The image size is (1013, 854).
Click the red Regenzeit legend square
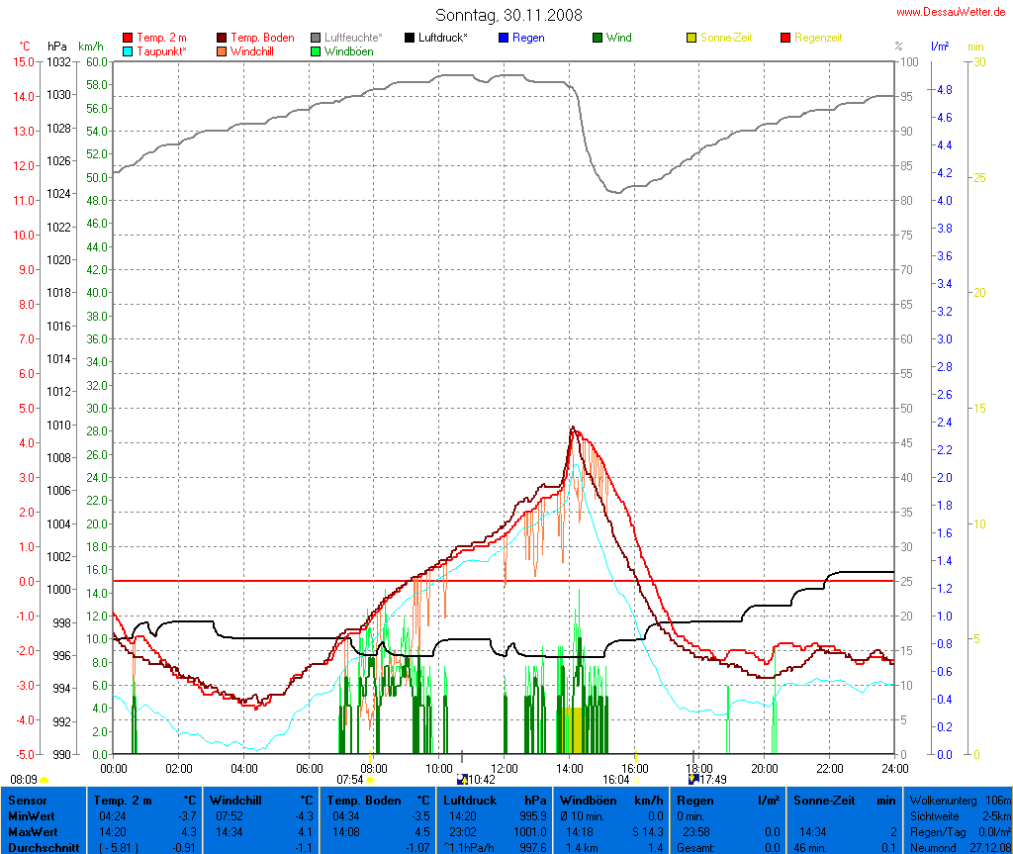[785, 38]
